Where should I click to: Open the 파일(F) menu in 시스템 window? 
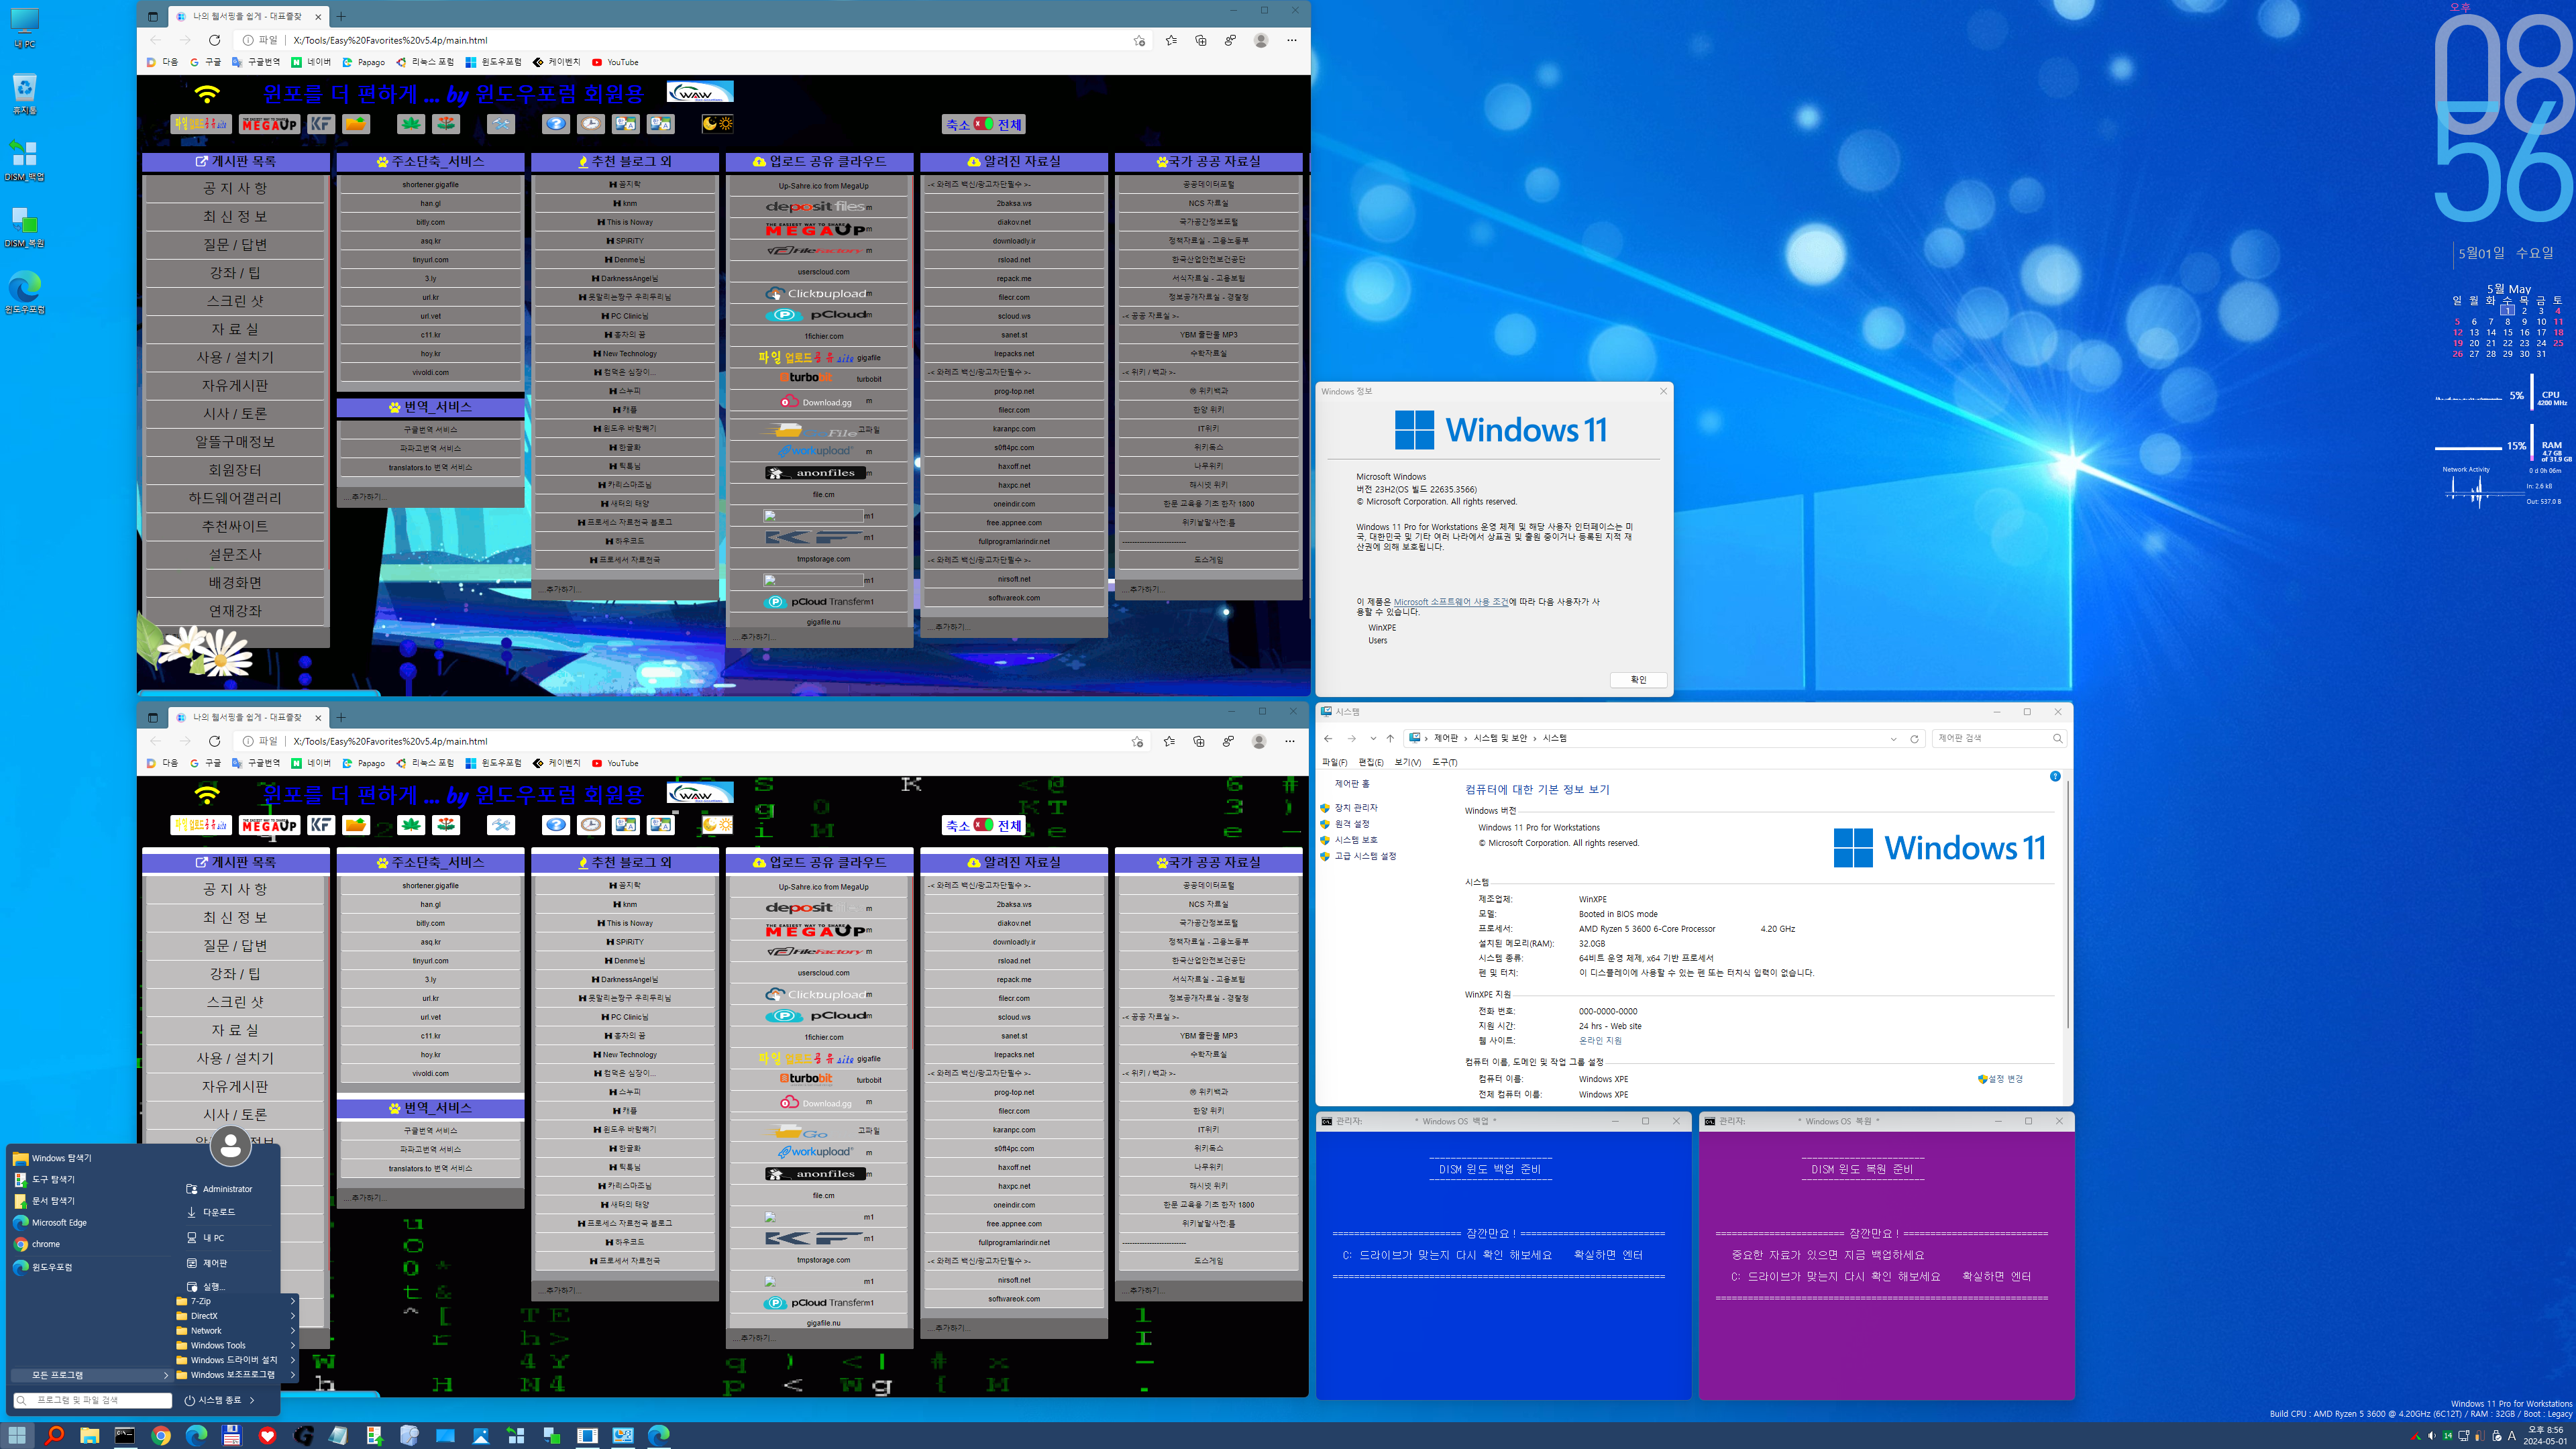pyautogui.click(x=1335, y=762)
